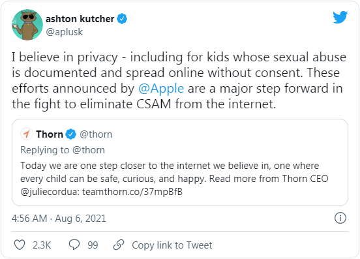Viewport: 360px width, 259px height.
Task: Click the 2.3K likes count
Action: click(42, 245)
